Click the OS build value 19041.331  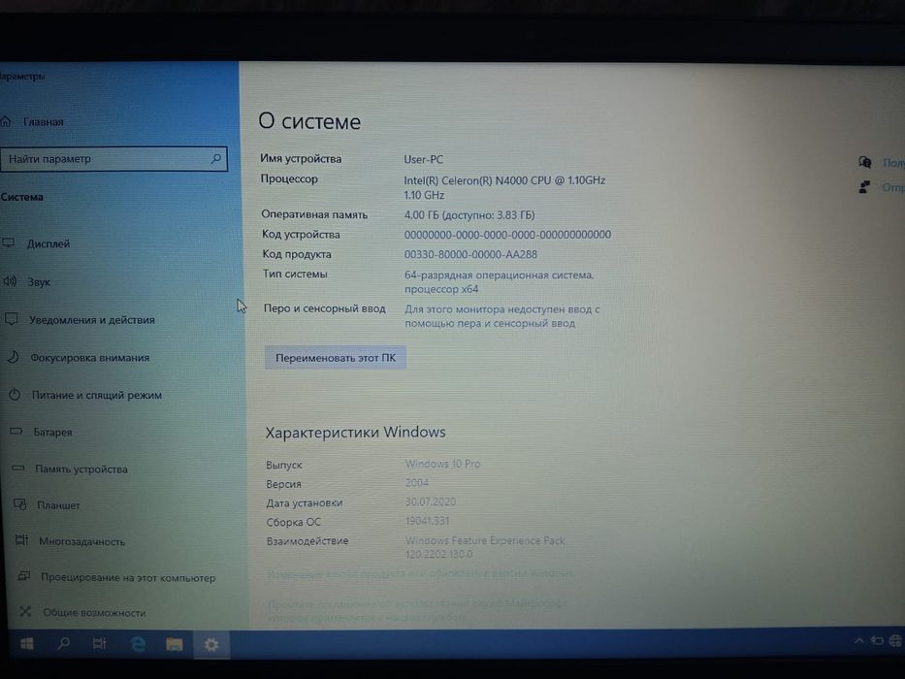point(427,521)
